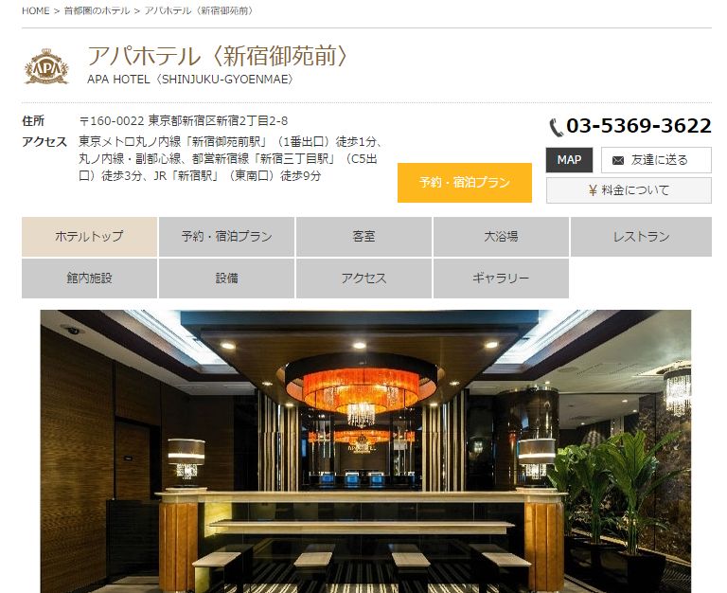Follow the 首都圏のホテル breadcrumb link
Screen dimensions: 727x593
(97, 10)
